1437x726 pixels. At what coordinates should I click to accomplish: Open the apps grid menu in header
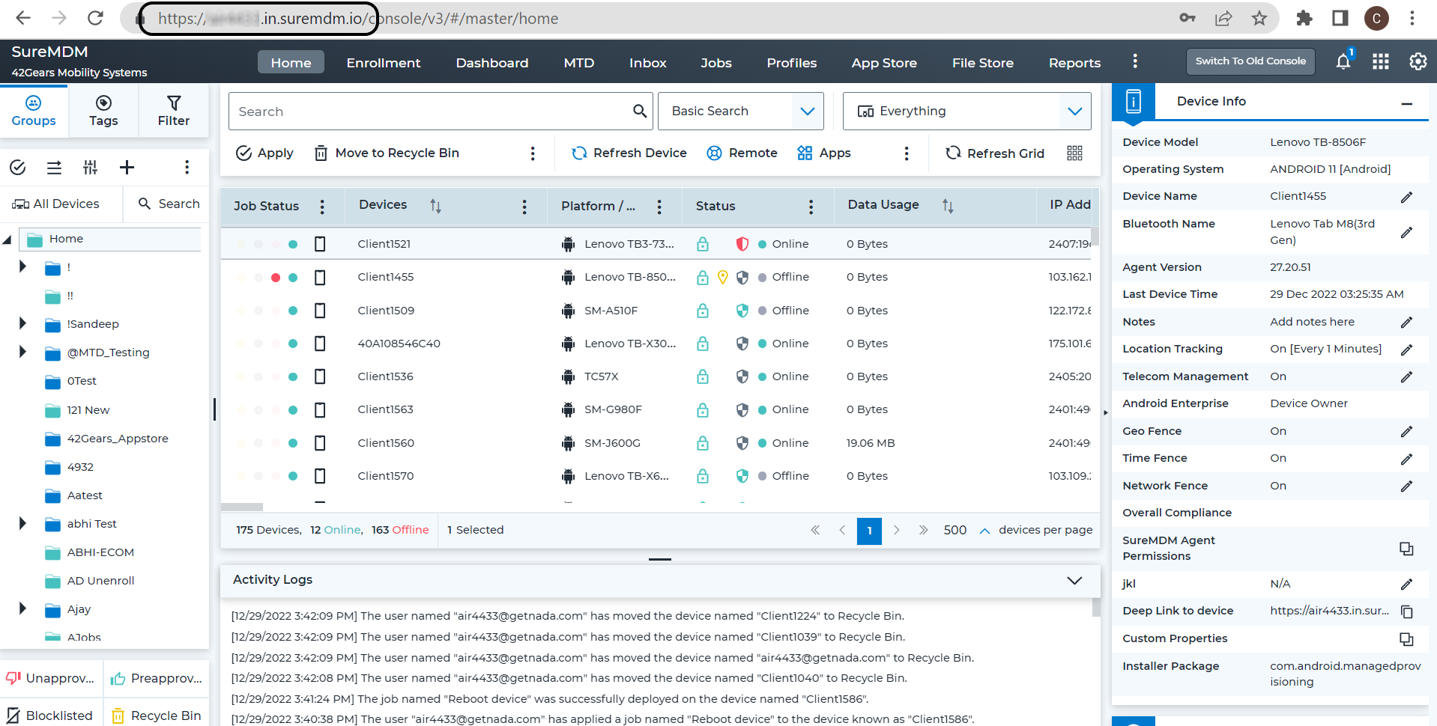tap(1381, 61)
